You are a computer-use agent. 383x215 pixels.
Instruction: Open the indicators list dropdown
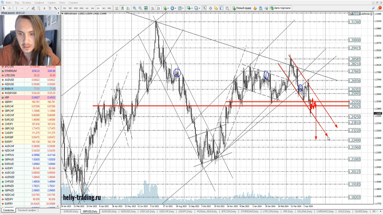click(166, 8)
